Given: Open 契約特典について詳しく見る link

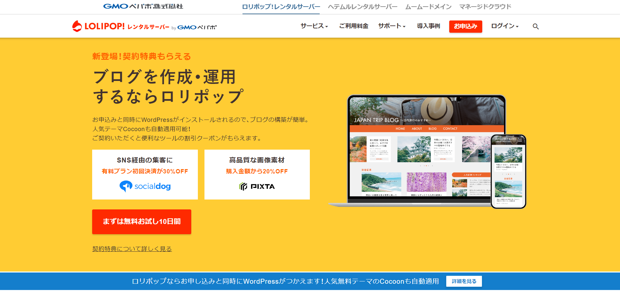Looking at the screenshot, I should pos(132,249).
